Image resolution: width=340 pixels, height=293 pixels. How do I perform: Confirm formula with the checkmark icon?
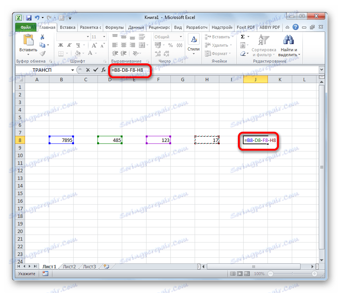(x=96, y=70)
